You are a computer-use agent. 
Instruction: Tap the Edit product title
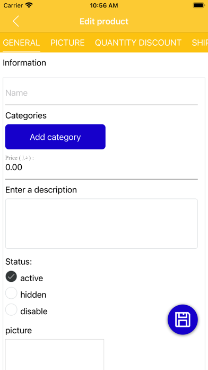(x=104, y=21)
